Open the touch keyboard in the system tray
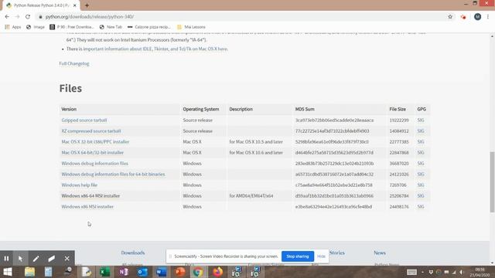Viewport: 495px width, 278px height. coord(411,272)
